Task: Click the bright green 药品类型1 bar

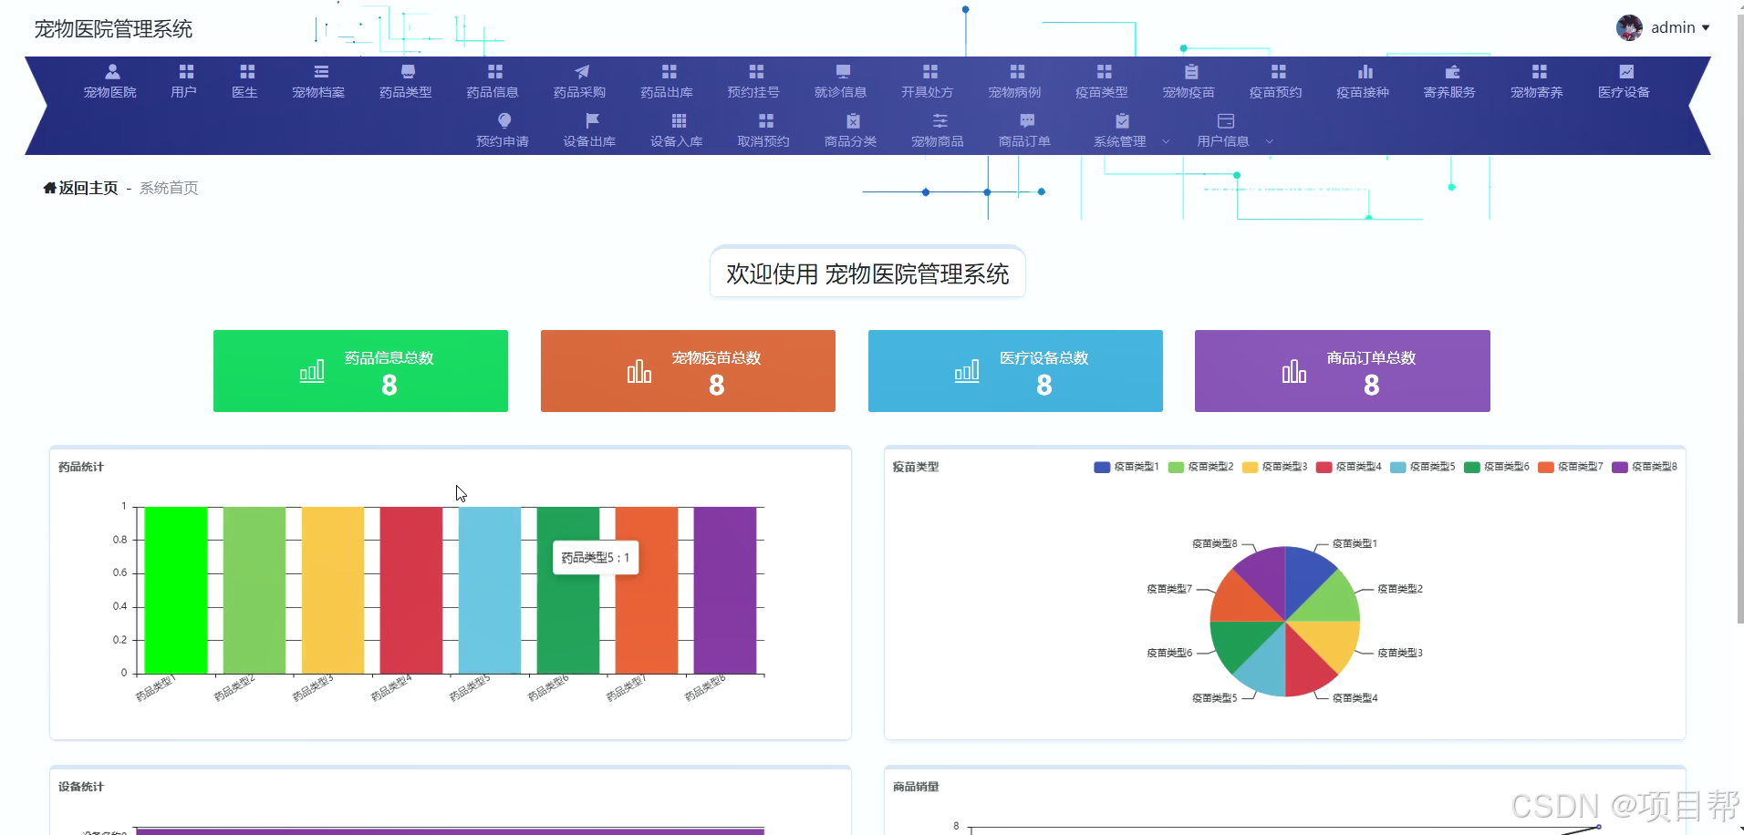Action: (176, 590)
